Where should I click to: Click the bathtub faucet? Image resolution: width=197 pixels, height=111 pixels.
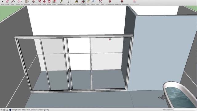click(162, 97)
